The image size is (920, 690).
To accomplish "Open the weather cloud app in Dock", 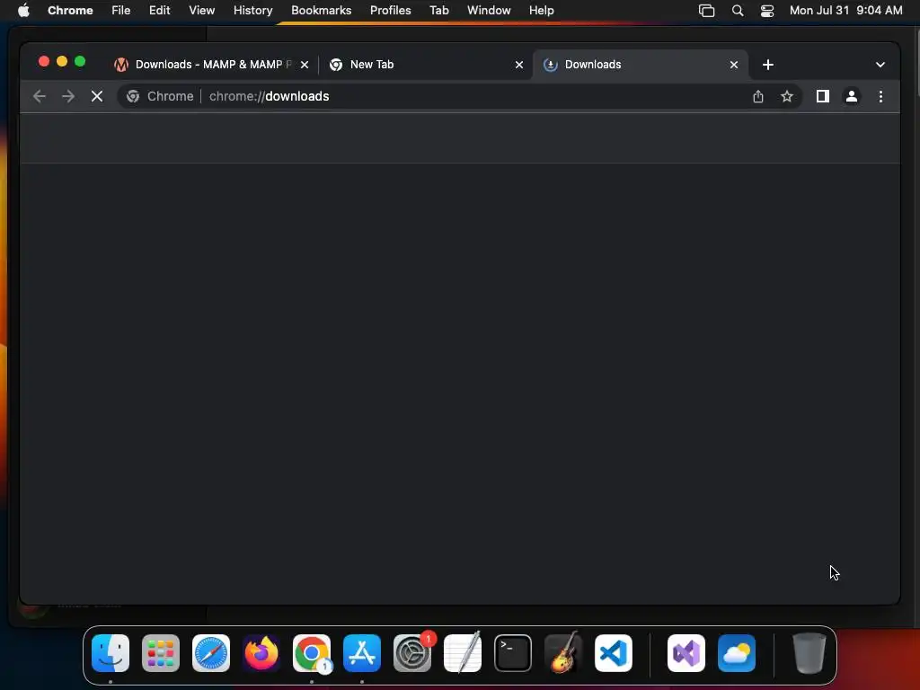I will coord(737,653).
